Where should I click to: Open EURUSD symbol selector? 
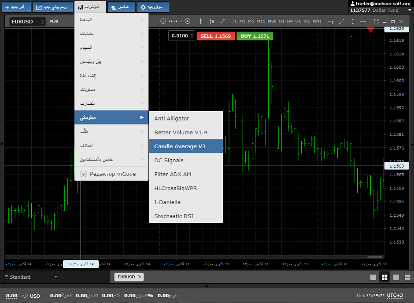27,22
